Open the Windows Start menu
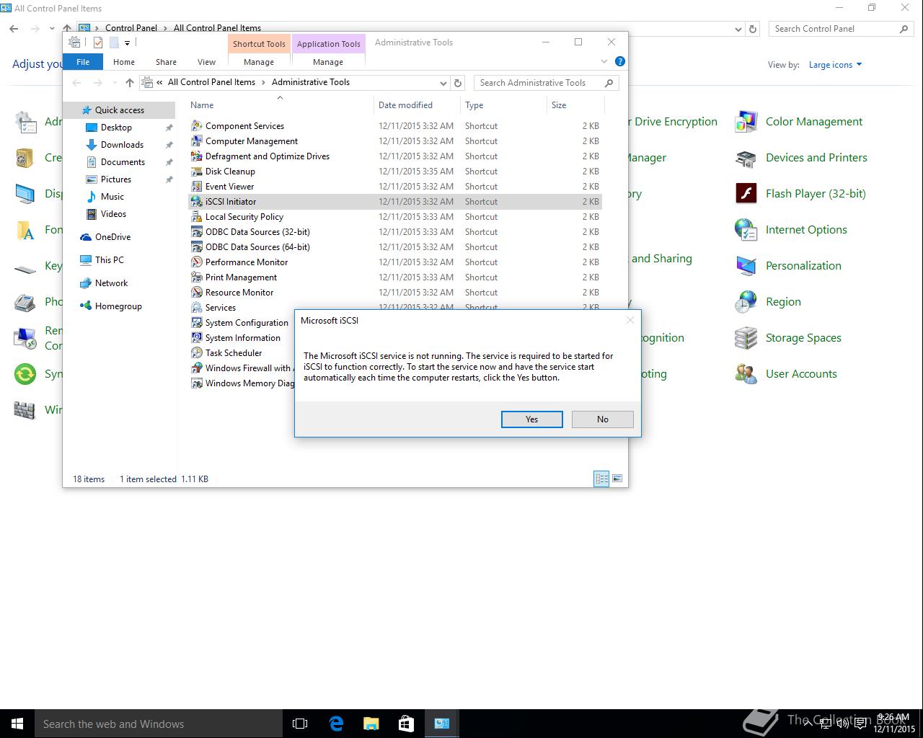Screen dimensions: 923x738 [17, 724]
